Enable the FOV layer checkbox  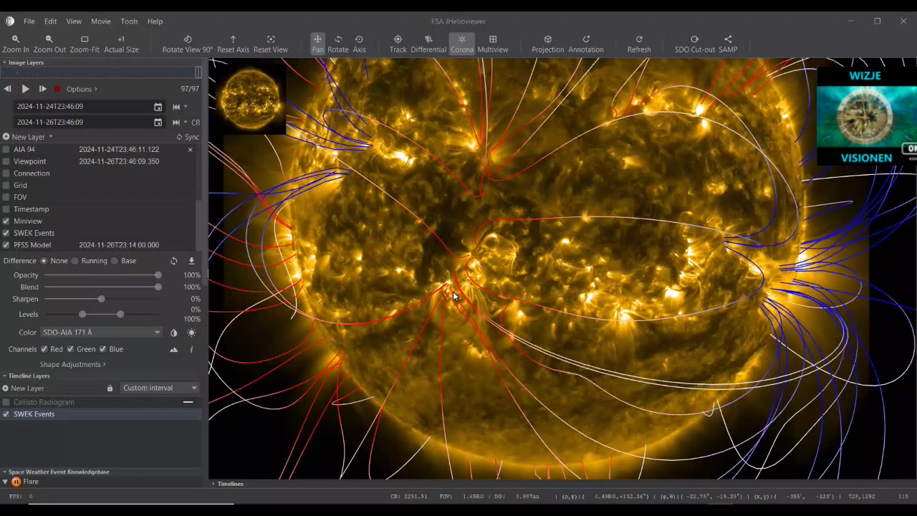pos(6,197)
